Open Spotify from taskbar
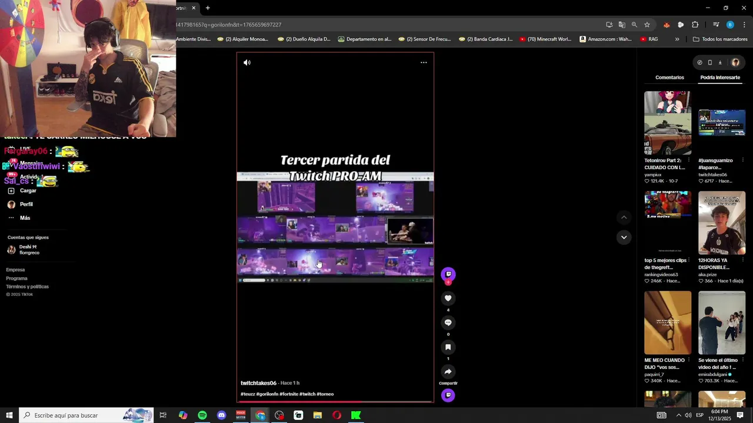The image size is (753, 423). (x=202, y=415)
